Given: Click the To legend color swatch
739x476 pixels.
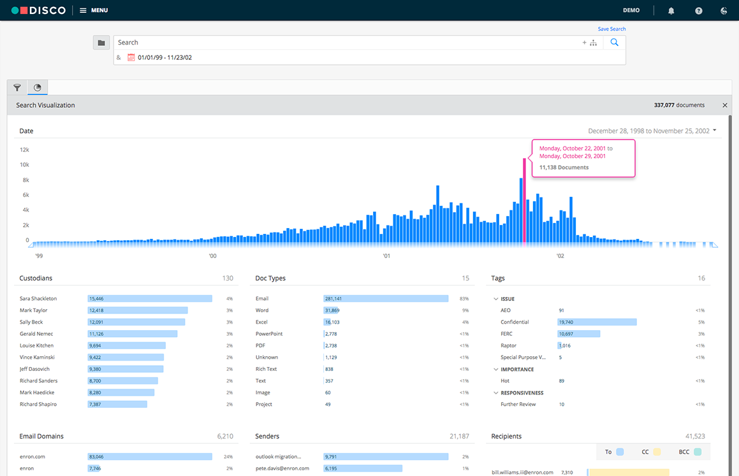Looking at the screenshot, I should 620,452.
